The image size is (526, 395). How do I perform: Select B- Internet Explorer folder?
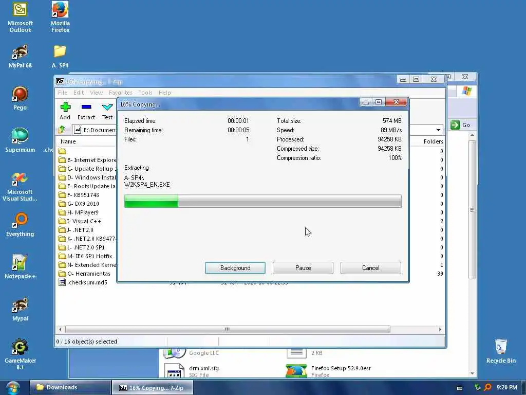tap(87, 160)
